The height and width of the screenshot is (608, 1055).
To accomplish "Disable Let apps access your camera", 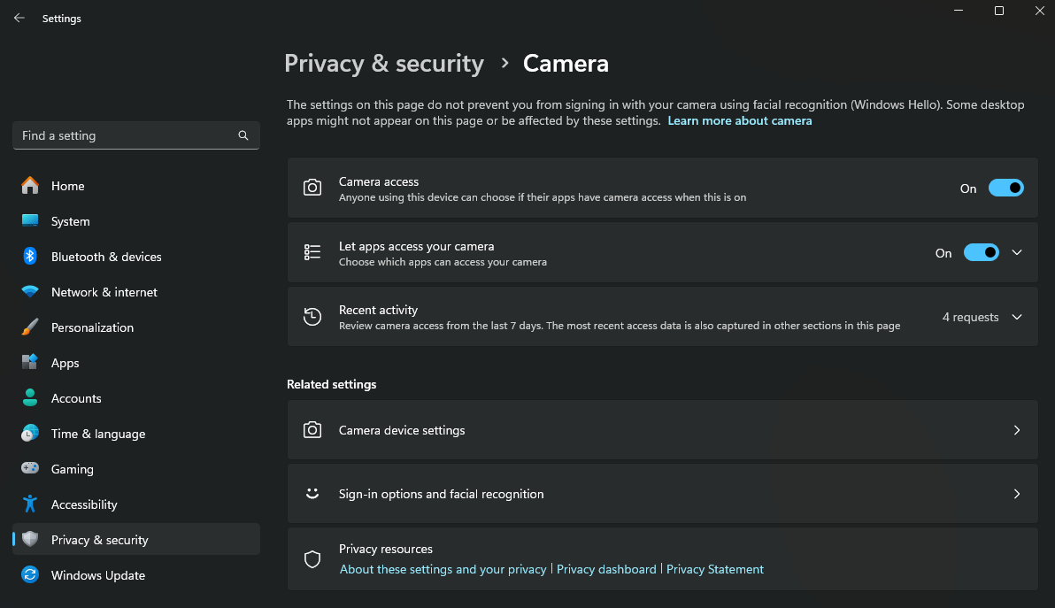I will click(981, 252).
